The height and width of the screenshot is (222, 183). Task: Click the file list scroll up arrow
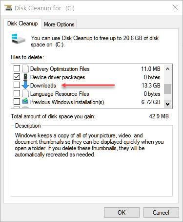point(167,69)
